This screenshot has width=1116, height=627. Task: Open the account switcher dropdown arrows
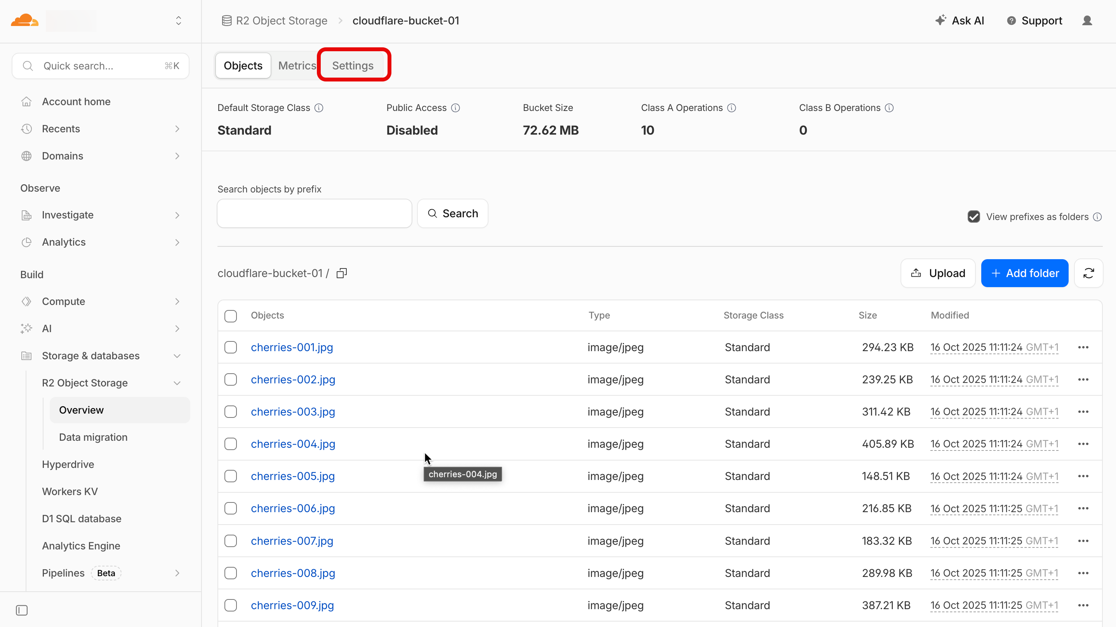(178, 20)
